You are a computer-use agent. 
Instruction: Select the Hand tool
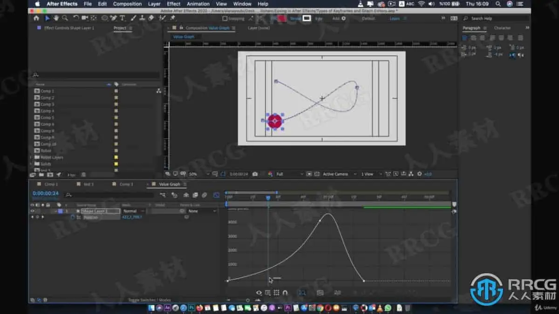tap(56, 18)
